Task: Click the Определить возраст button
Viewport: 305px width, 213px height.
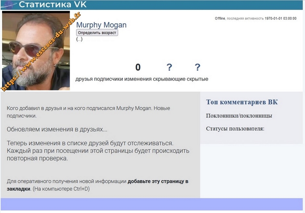Action: [97, 33]
